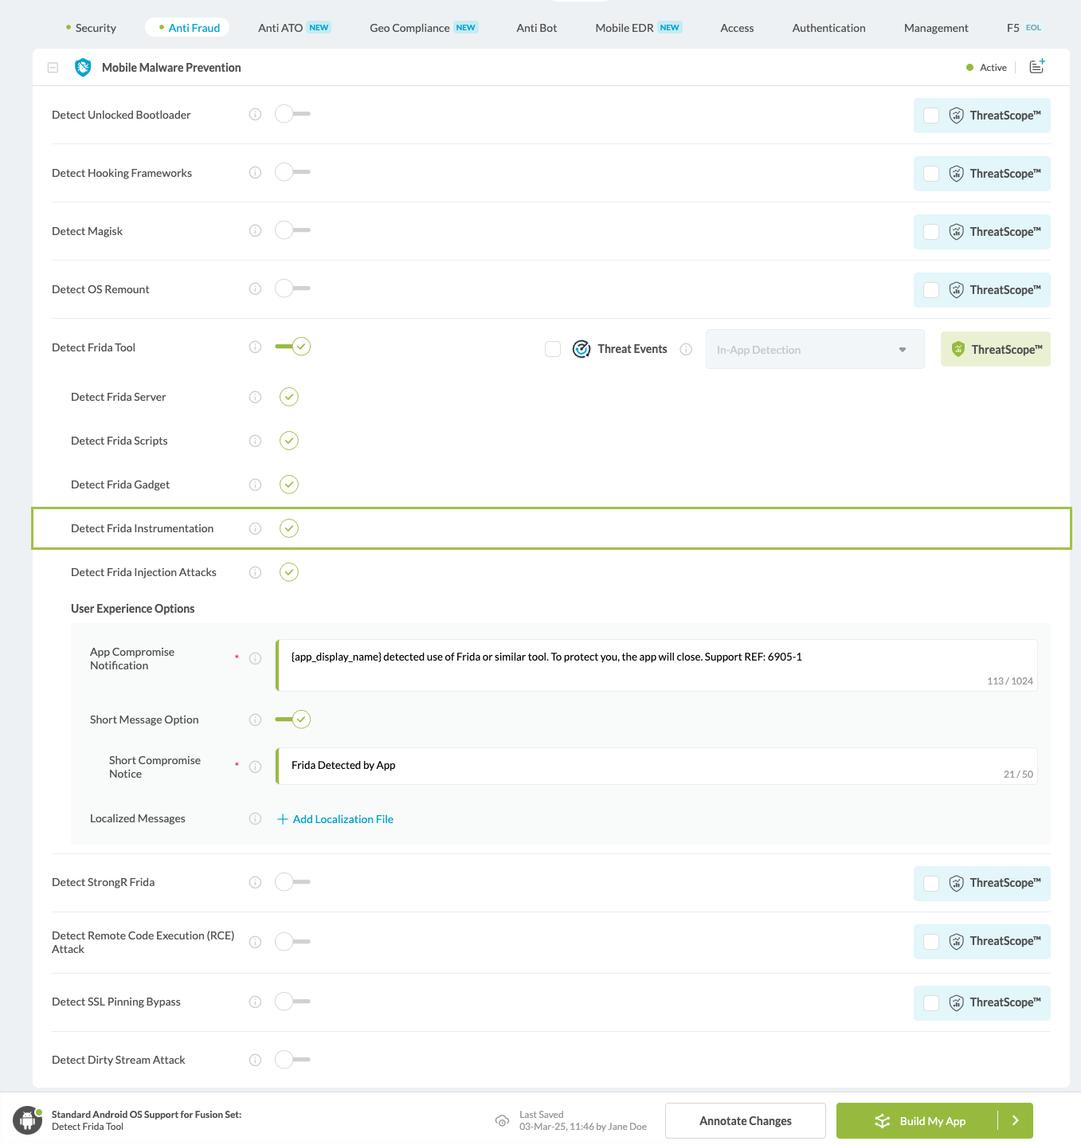
Task: Click the Annotate Changes button
Action: tap(745, 1120)
